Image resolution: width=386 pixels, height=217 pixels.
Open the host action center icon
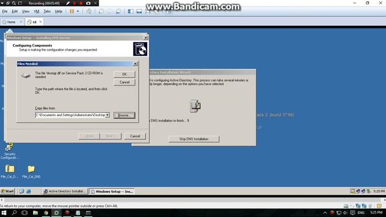[x=353, y=213]
